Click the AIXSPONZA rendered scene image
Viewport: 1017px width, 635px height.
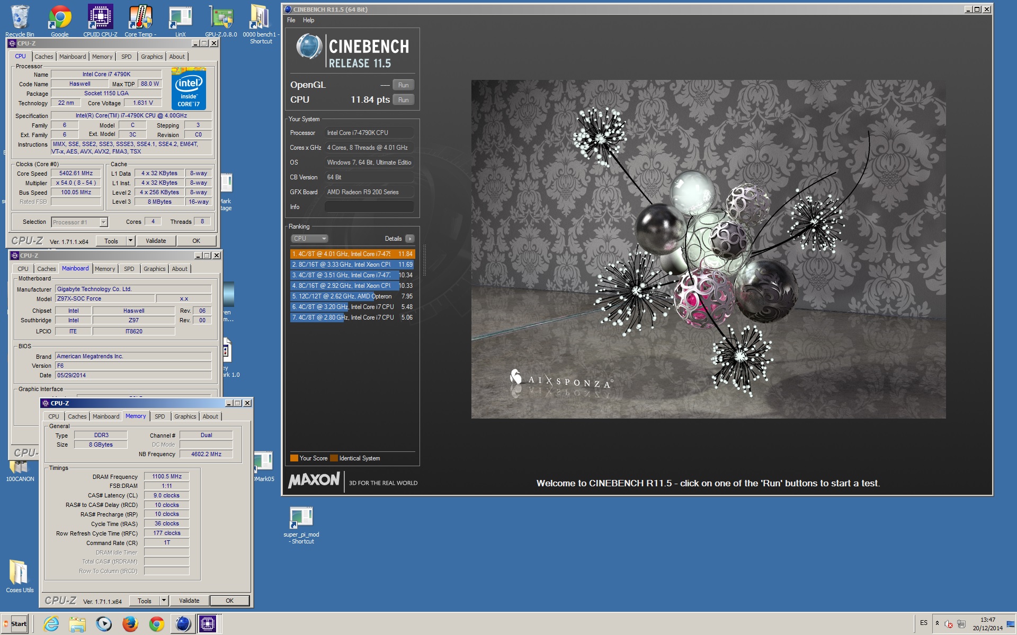point(708,249)
